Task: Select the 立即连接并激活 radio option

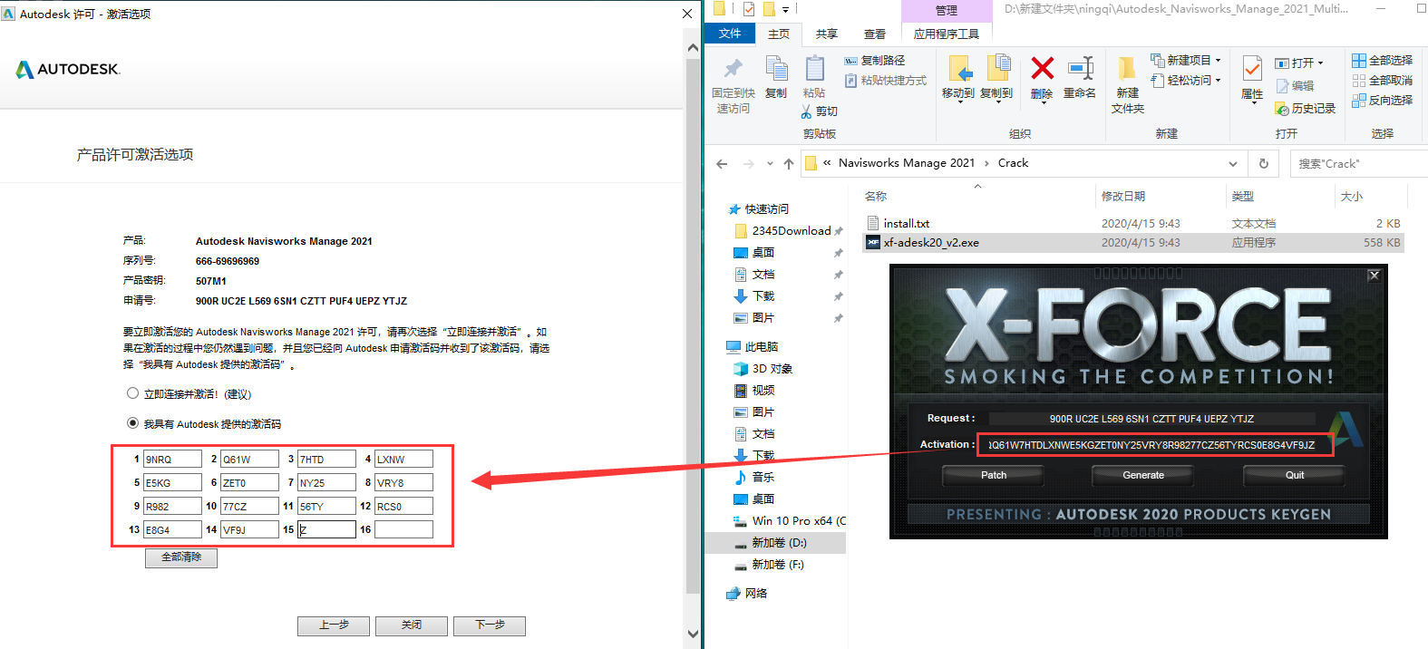Action: point(133,393)
